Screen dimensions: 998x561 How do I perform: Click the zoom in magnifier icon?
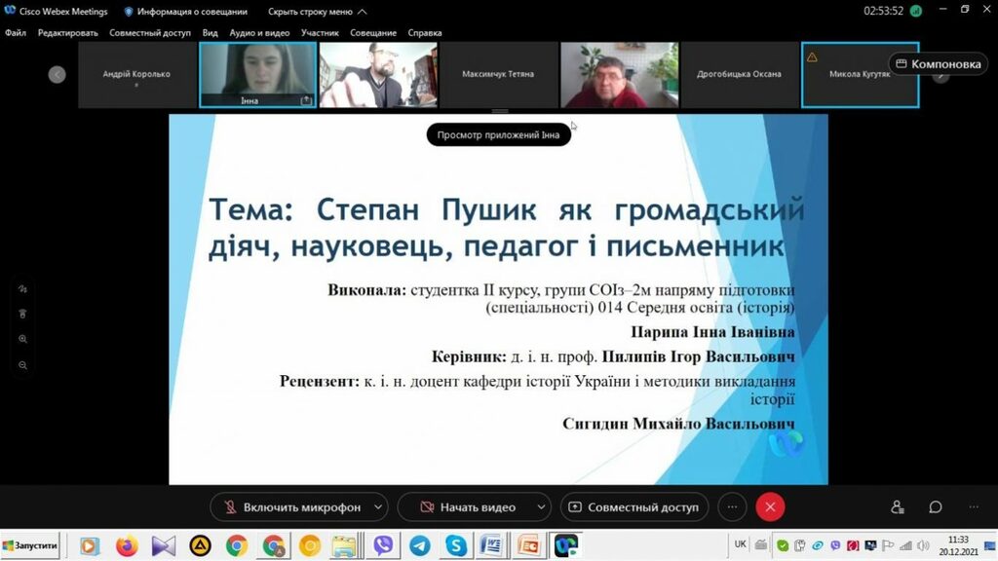[23, 339]
